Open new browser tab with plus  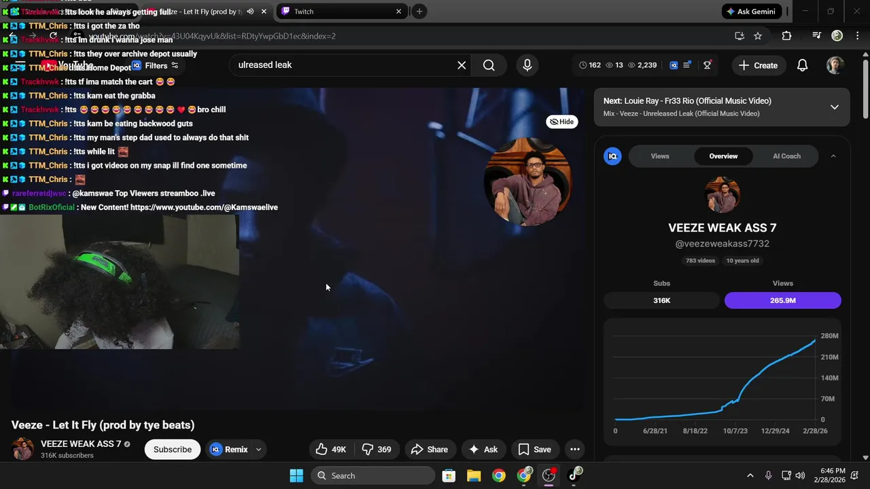(419, 12)
